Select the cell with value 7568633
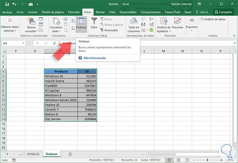The height and width of the screenshot is (163, 238). (x=87, y=110)
